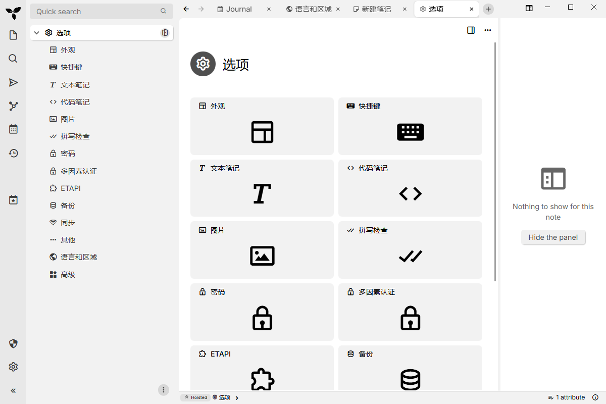Toggle protection shield beside 选项 tree header
Screen dimensions: 606x404
(x=165, y=32)
